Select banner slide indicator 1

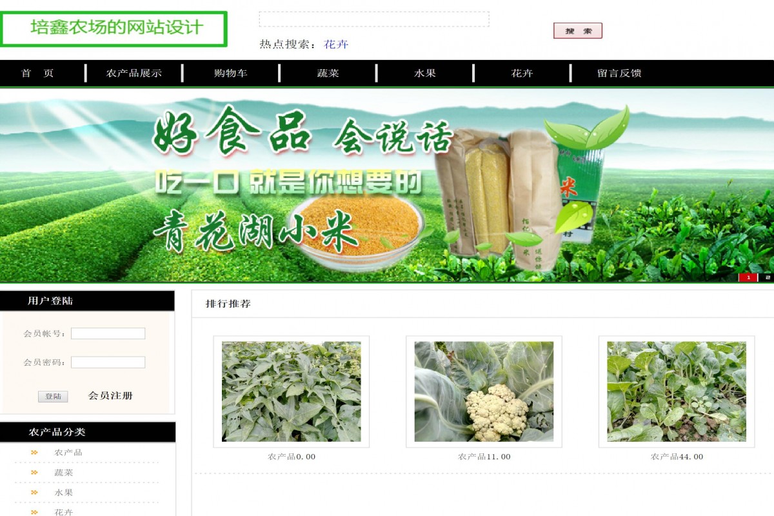[747, 278]
